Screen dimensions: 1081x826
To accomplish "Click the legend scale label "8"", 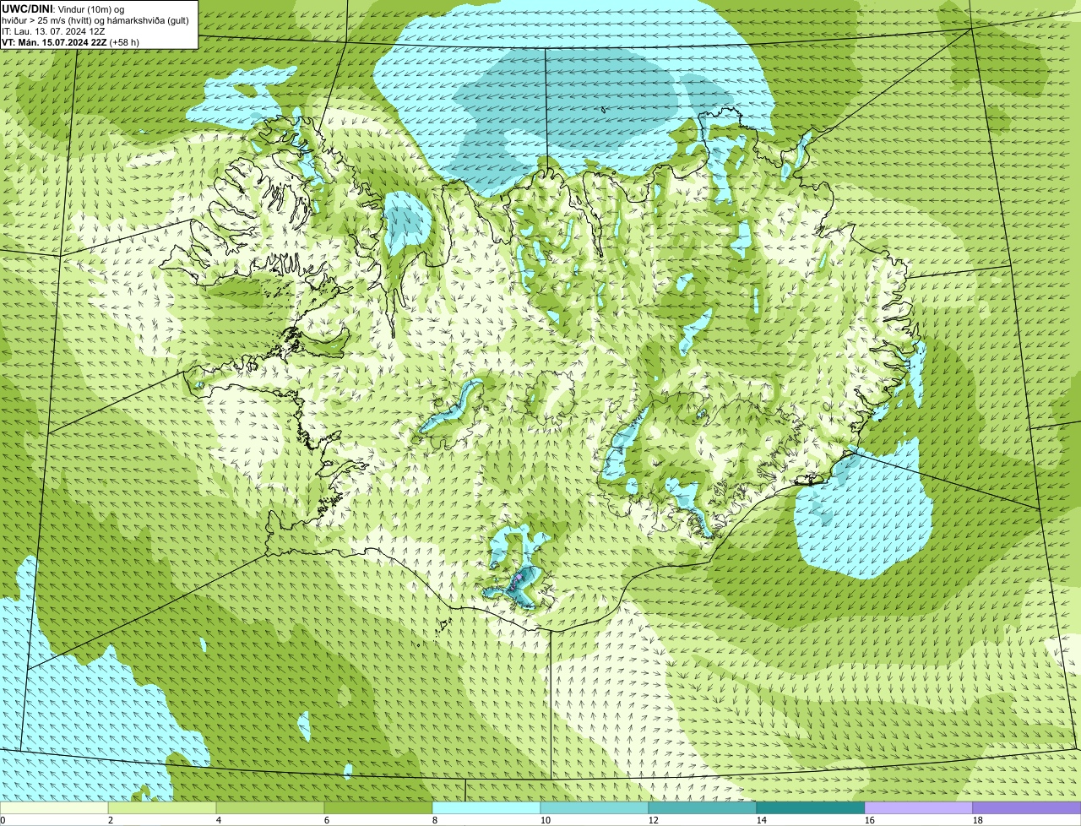I will point(434,820).
